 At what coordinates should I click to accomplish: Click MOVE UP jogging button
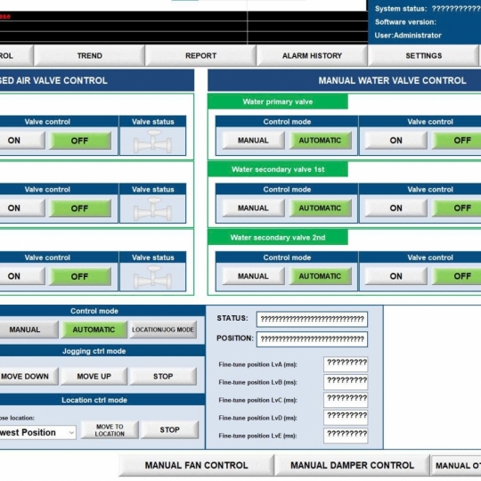click(x=94, y=377)
